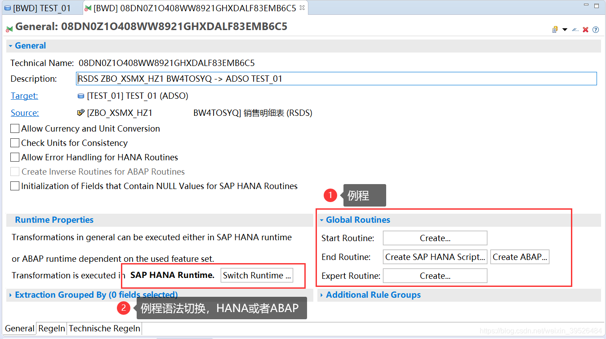Click the Description input field
Image resolution: width=606 pixels, height=339 pixels.
pyautogui.click(x=337, y=79)
